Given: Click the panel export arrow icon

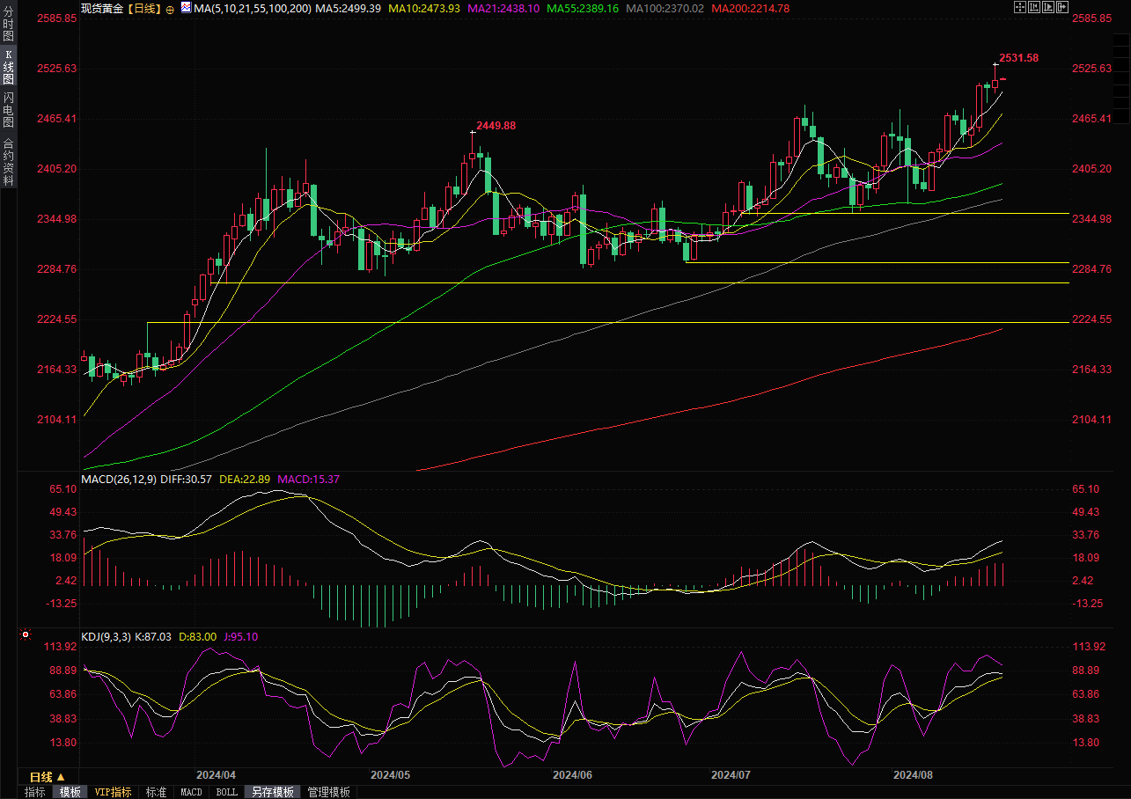Looking at the screenshot, I should coord(1064,7).
